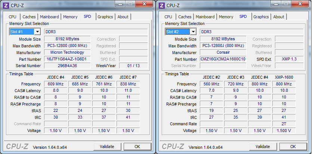Select Mainboard tab in the left window

49,17
